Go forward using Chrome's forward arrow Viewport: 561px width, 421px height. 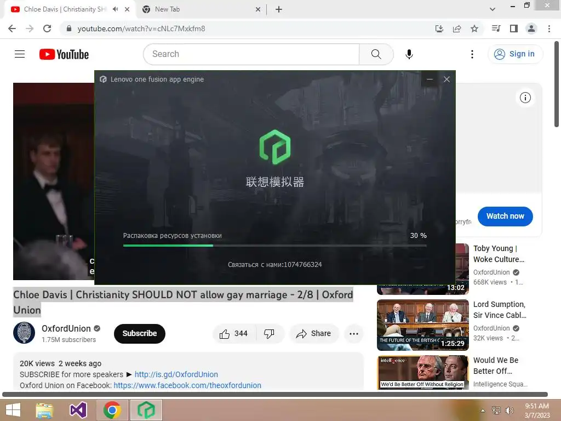[30, 29]
